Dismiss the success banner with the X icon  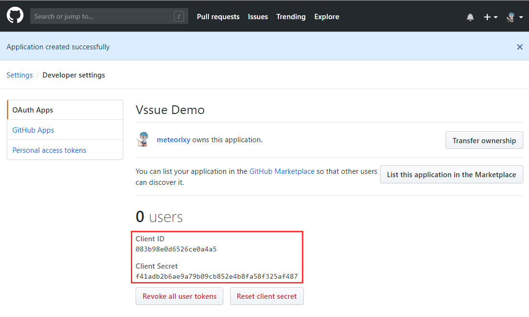tap(520, 47)
